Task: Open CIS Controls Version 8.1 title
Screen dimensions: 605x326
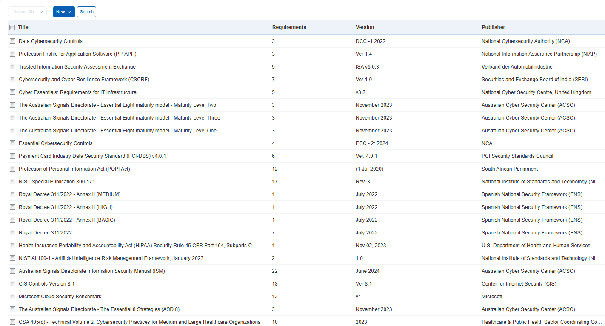Action: [x=47, y=284]
